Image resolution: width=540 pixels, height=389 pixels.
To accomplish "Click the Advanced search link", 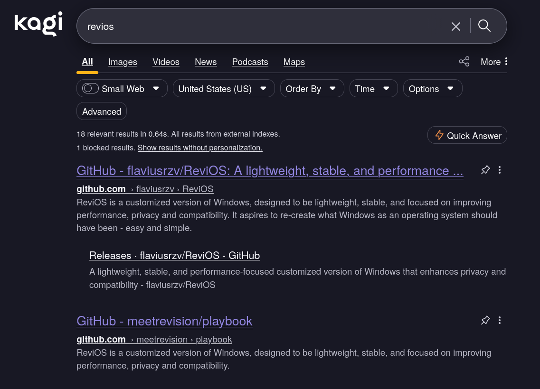I will tap(101, 111).
